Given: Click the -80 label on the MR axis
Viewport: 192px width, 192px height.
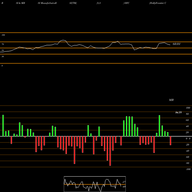Looking at the screenshot, I should (x=187, y=163).
